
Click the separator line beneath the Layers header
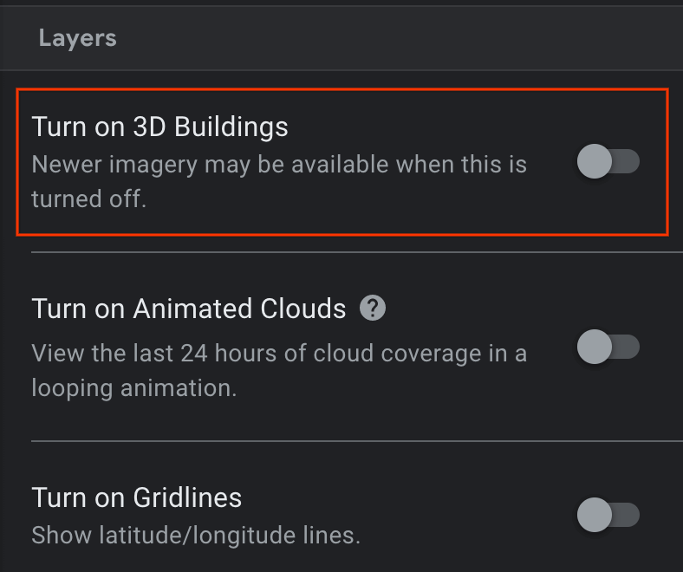(x=347, y=70)
